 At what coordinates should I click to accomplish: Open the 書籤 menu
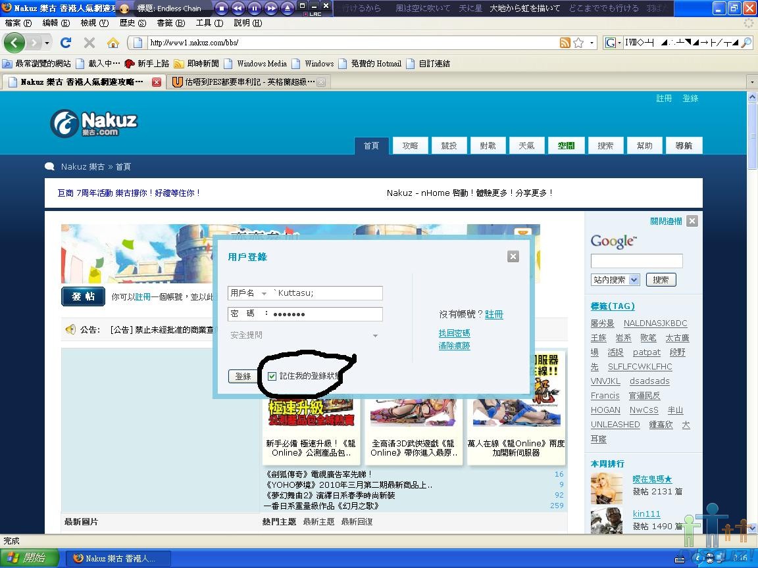pos(170,23)
